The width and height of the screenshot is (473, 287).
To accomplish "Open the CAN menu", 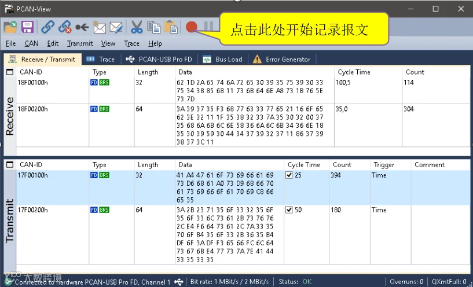I will (x=31, y=43).
